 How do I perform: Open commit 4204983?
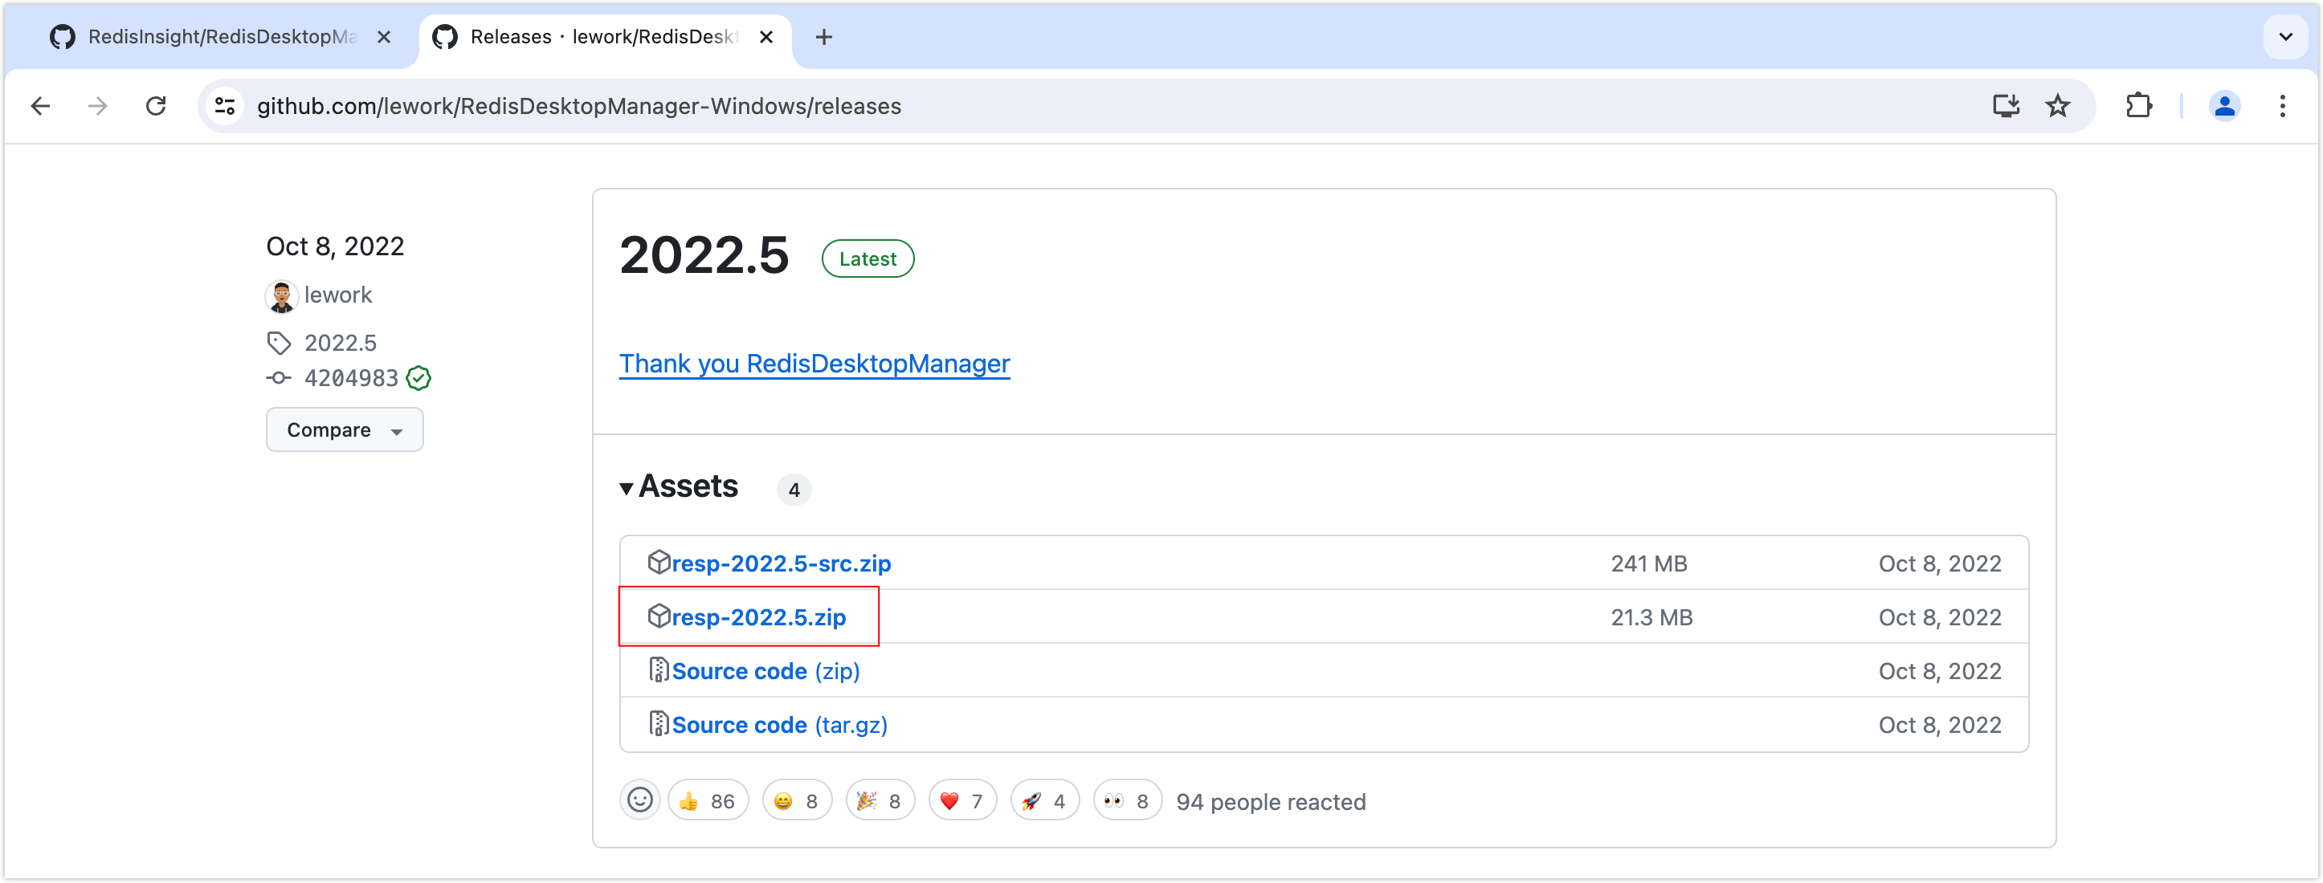[x=351, y=377]
